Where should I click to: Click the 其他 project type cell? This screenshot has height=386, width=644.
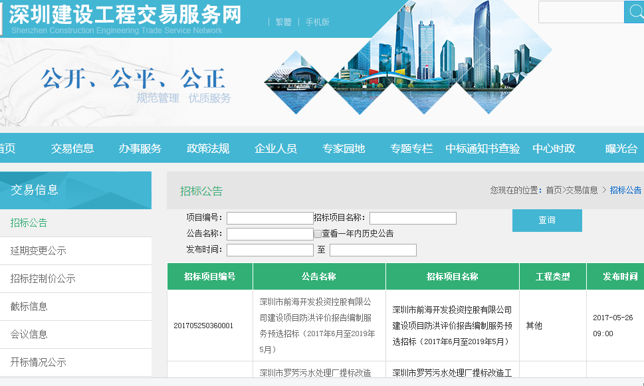tap(534, 326)
